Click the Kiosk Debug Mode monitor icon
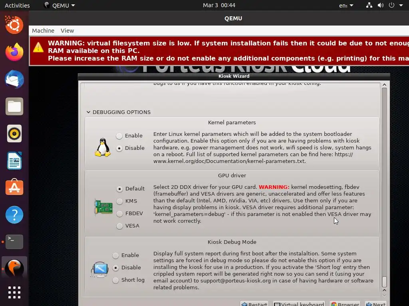Image resolution: width=409 pixels, height=306 pixels. pos(99,270)
